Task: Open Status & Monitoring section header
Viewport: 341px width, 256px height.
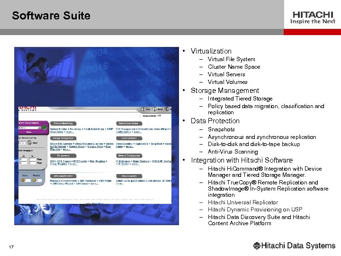Action: (63, 123)
